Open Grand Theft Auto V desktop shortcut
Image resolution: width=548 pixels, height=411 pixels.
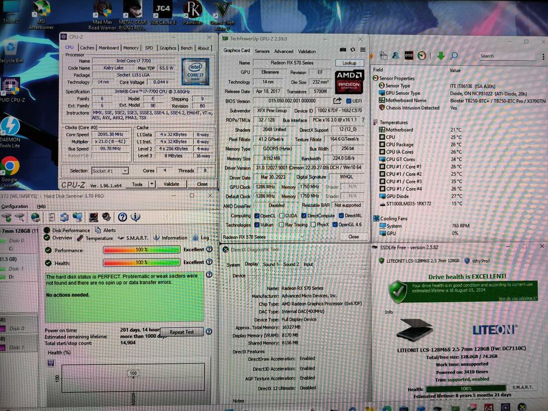tap(222, 15)
